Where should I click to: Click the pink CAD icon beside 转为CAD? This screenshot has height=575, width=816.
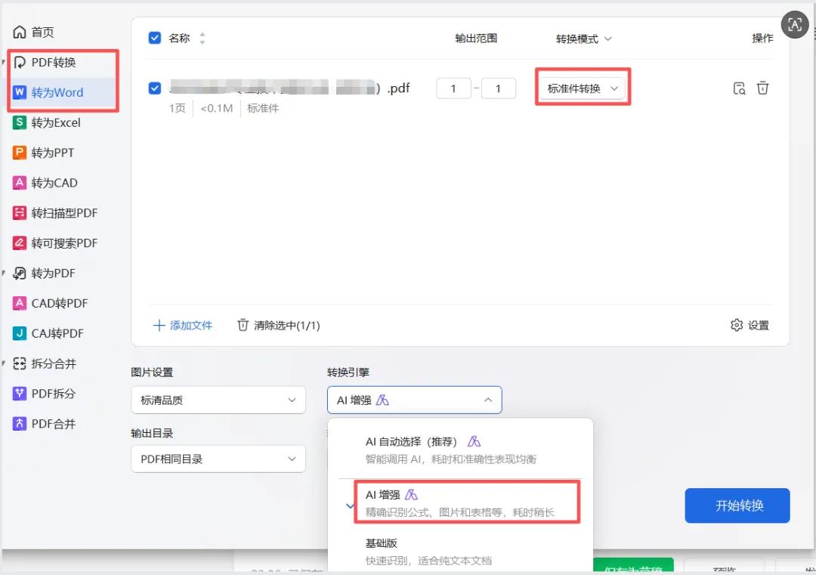[x=19, y=183]
